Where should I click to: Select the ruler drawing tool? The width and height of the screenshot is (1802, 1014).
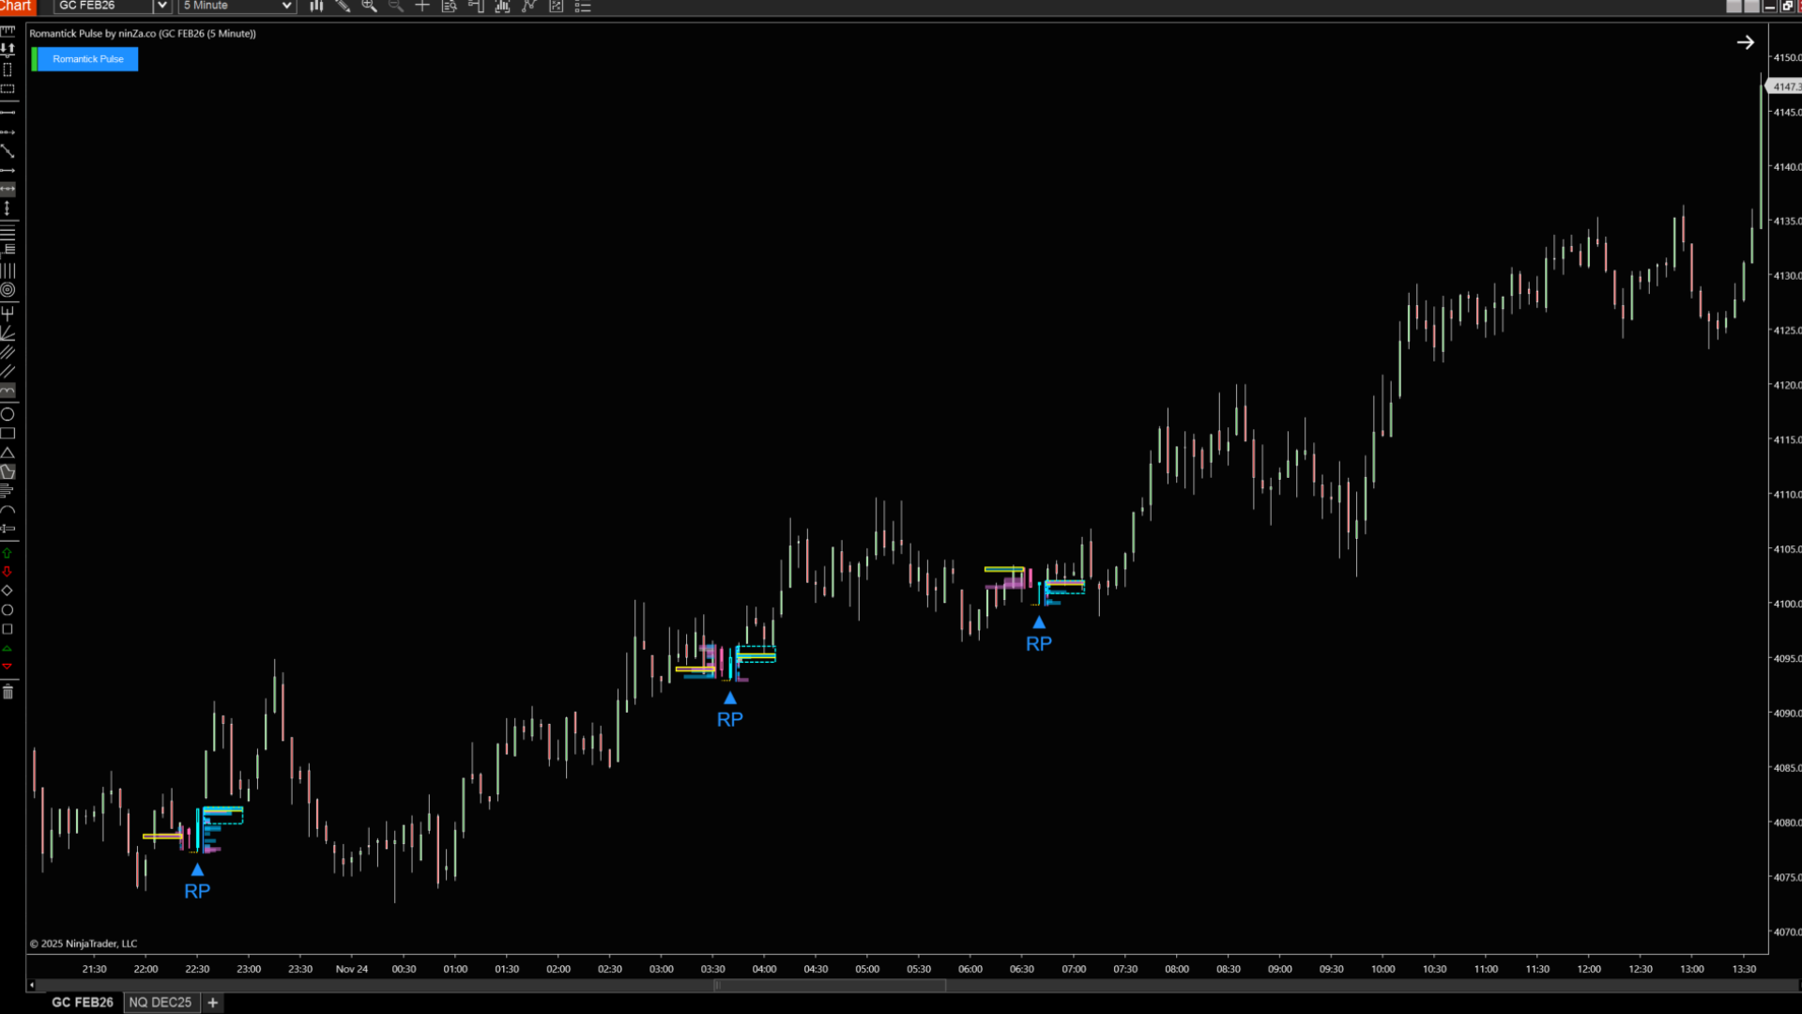pos(8,31)
